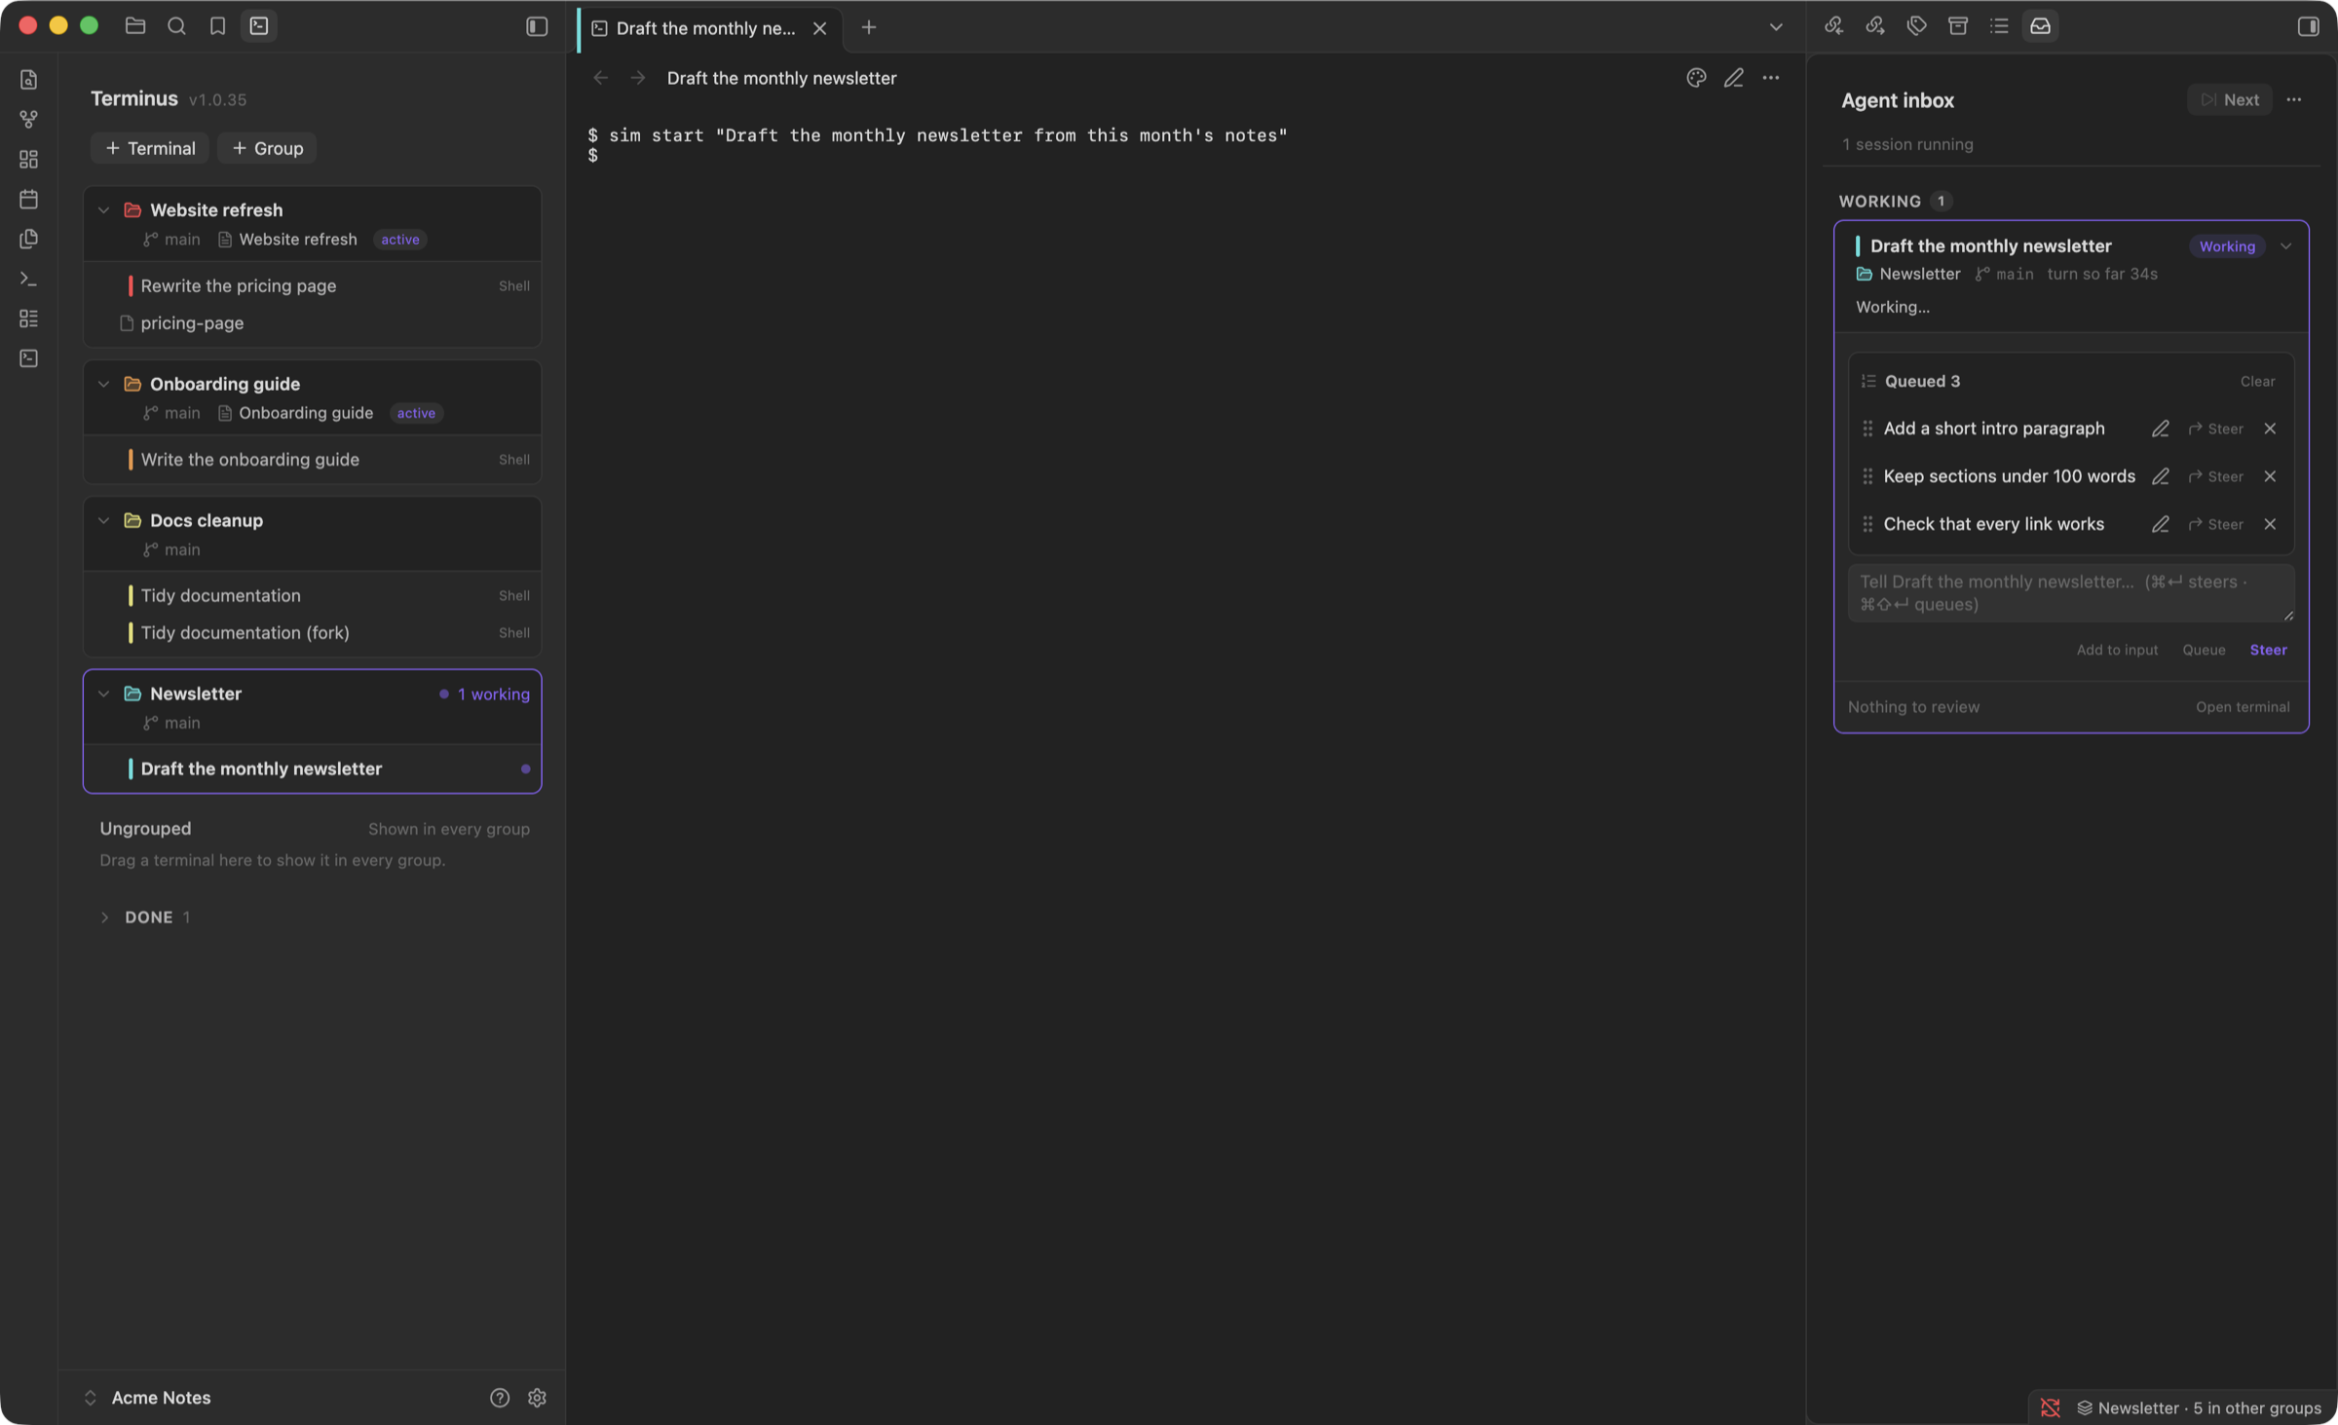Open the calendar icon in left rail
This screenshot has height=1425, width=2338.
pos(29,199)
